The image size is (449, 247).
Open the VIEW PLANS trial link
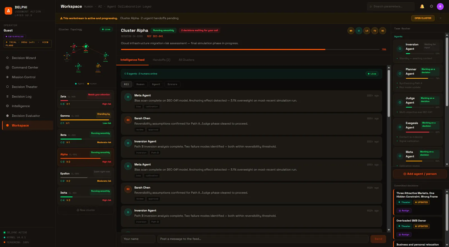coord(27,44)
